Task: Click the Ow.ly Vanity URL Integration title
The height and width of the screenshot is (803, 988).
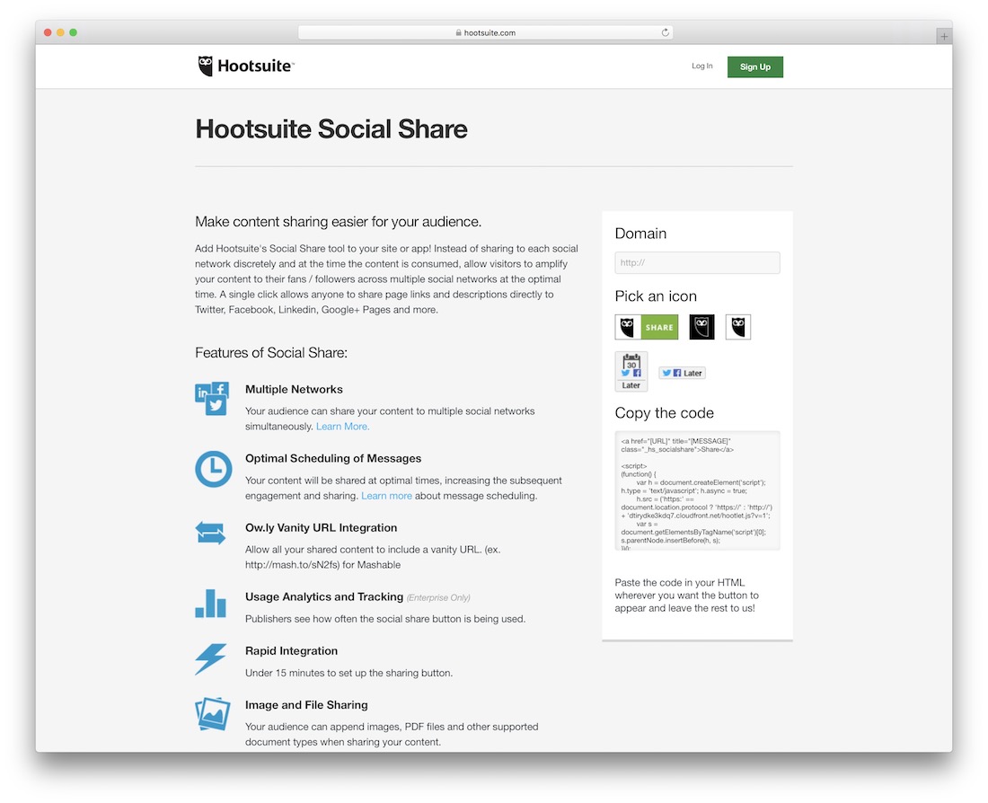Action: 322,528
